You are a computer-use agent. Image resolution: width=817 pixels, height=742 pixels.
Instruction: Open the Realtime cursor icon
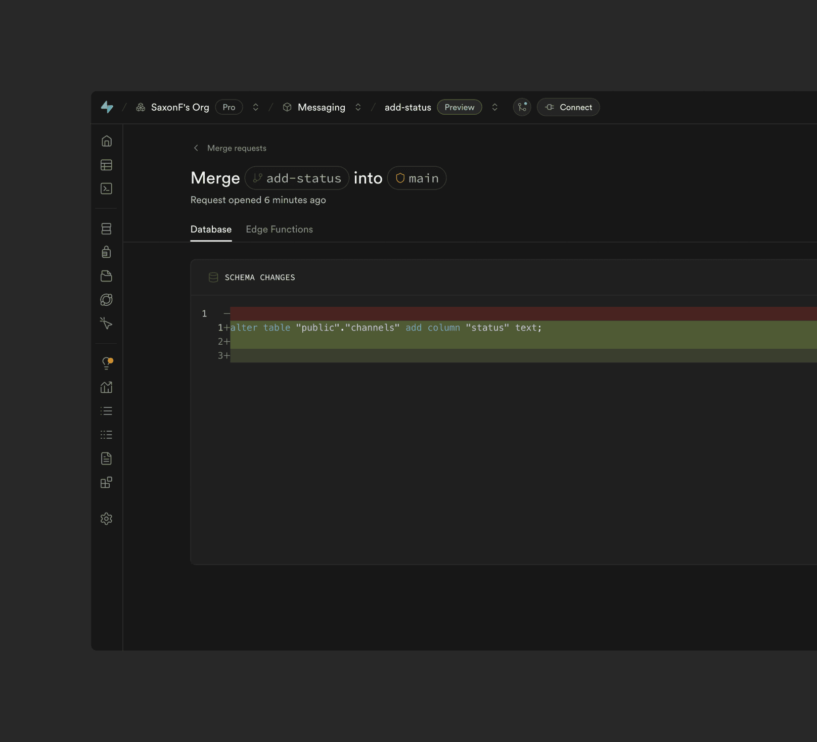click(106, 323)
